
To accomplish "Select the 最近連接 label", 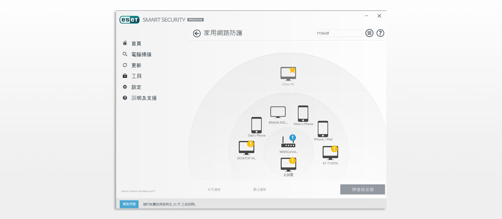I will 259,190.
